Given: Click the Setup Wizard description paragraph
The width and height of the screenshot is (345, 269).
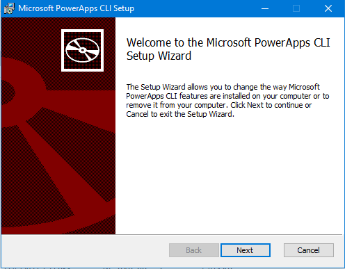Looking at the screenshot, I should 227,101.
